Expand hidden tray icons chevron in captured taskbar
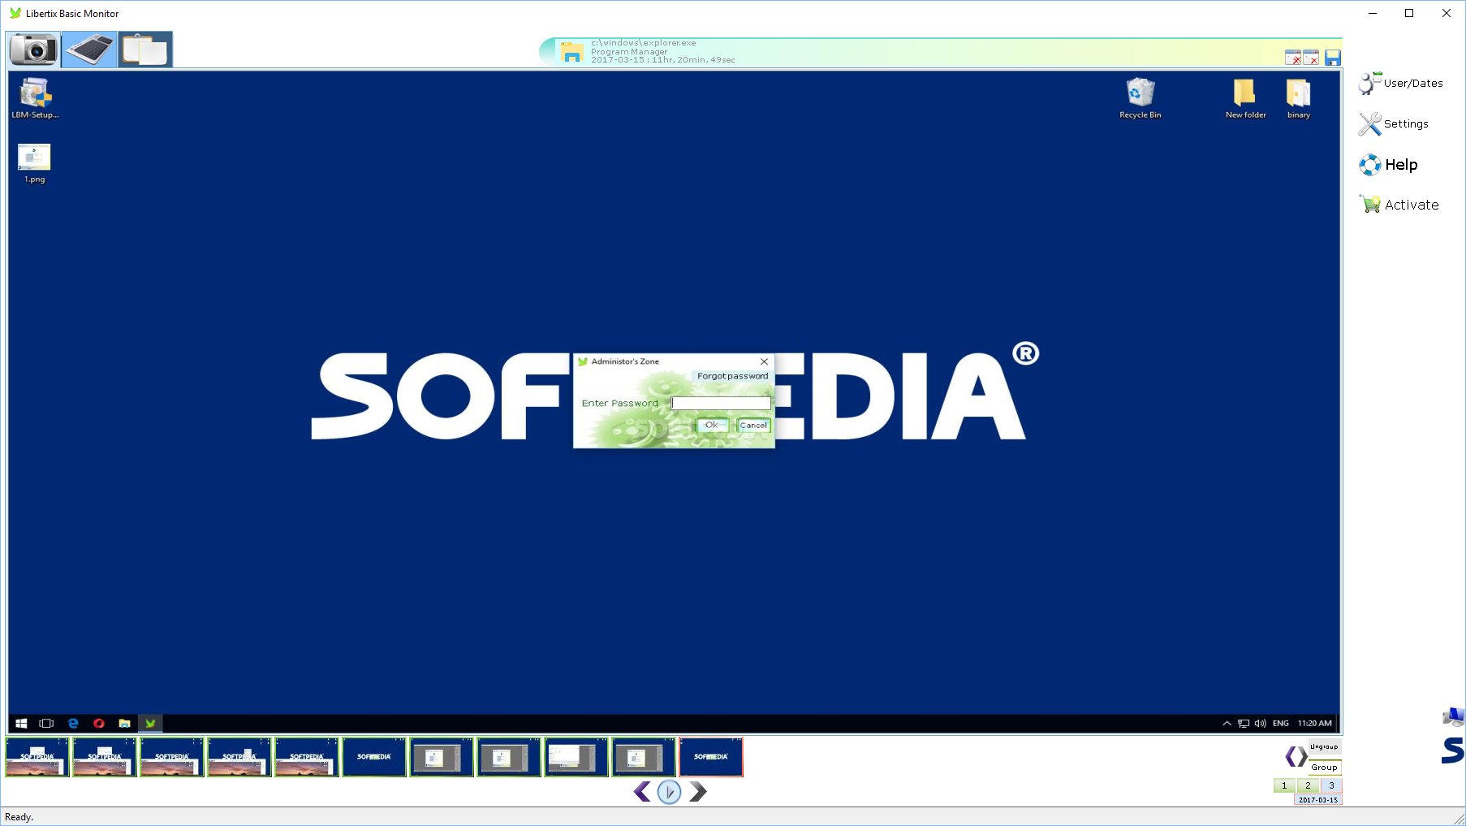Viewport: 1466px width, 826px height. (1227, 723)
